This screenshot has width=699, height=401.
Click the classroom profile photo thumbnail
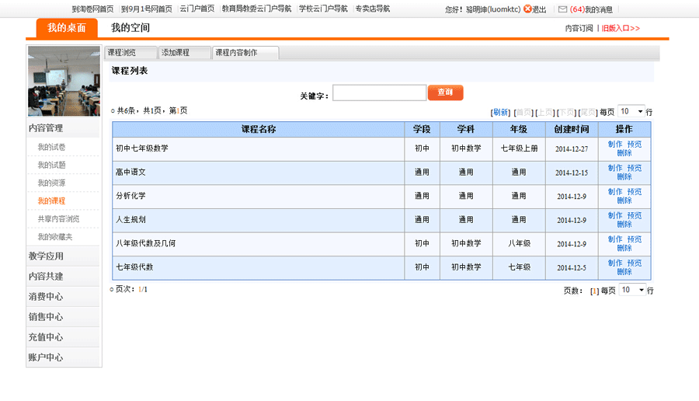64,81
